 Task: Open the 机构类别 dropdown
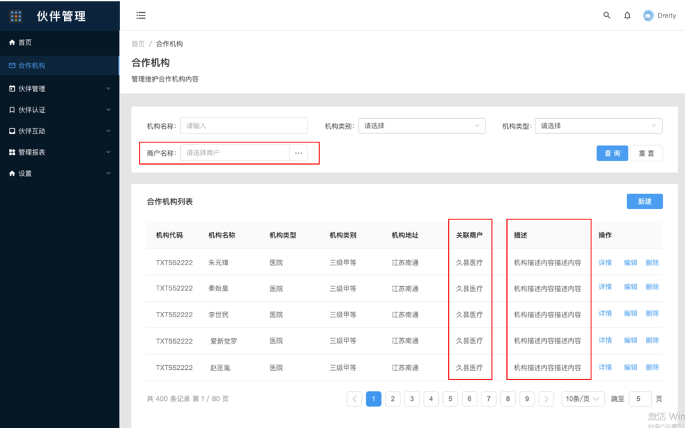[x=422, y=126]
